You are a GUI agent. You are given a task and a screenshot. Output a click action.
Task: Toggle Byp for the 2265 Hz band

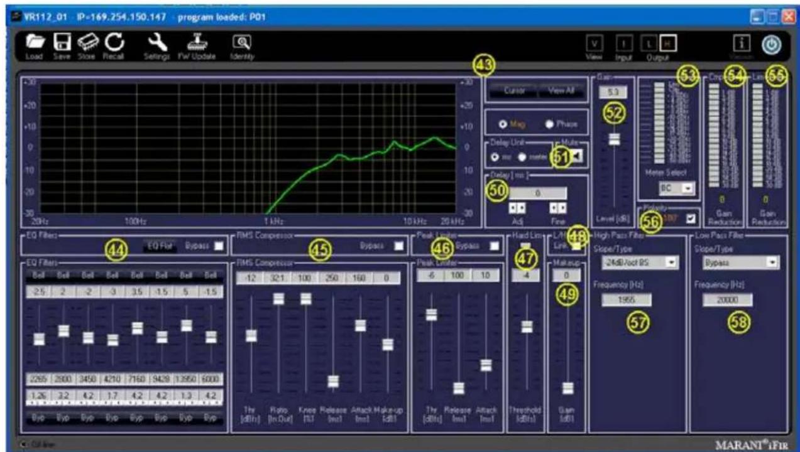click(38, 417)
